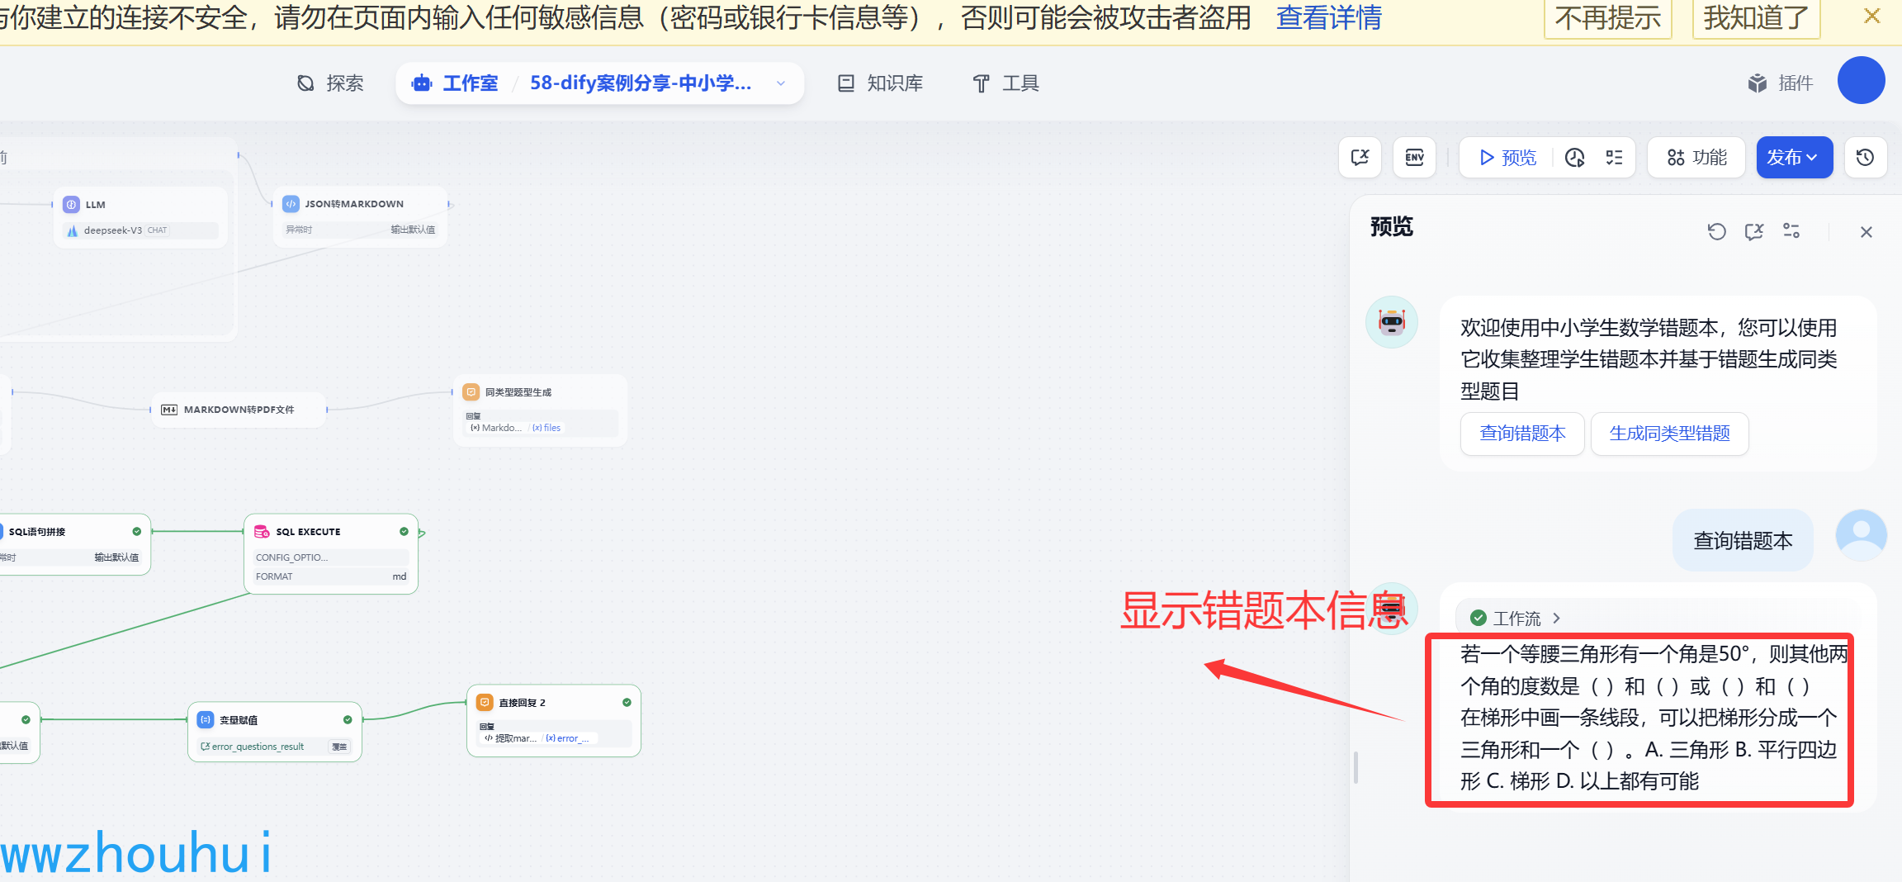The width and height of the screenshot is (1902, 882).
Task: Click the MARKDOWN转PDF文件 node icon
Action: [x=169, y=410]
